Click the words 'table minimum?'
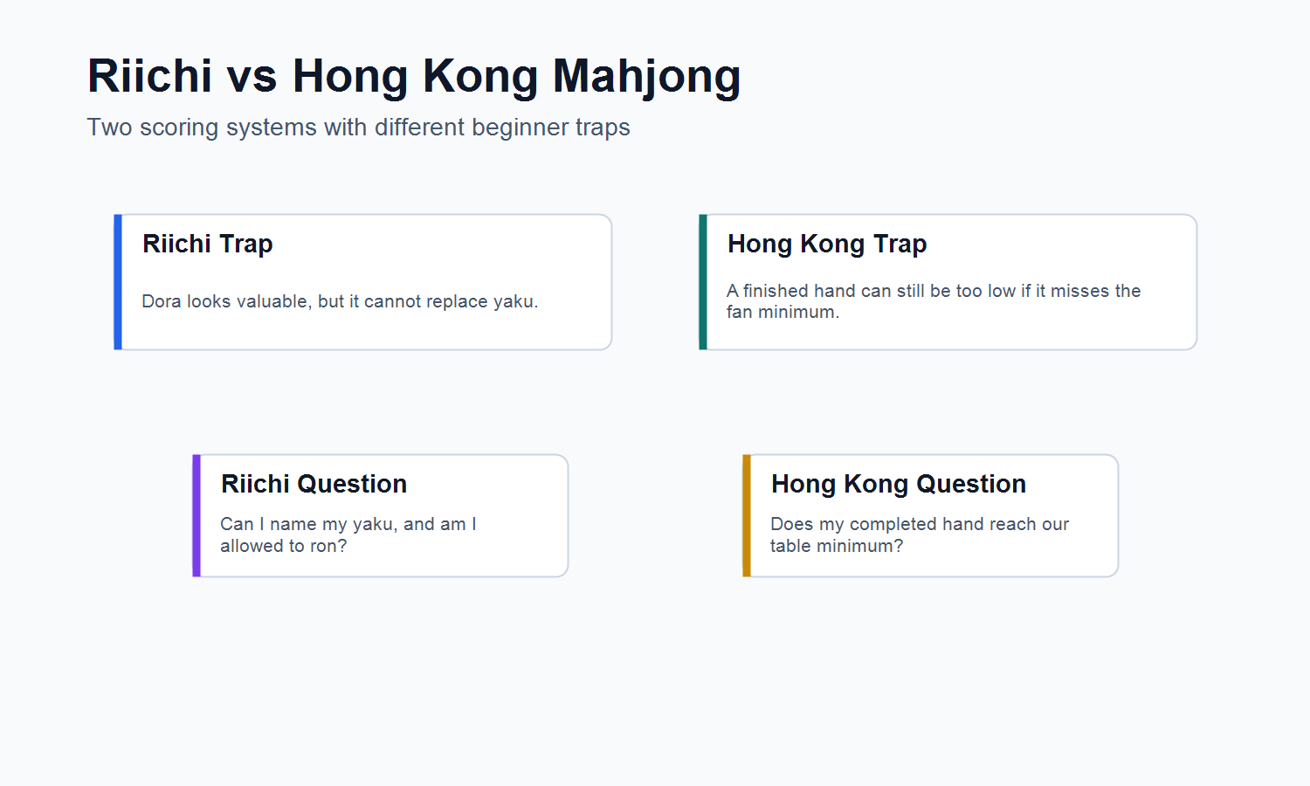The image size is (1310, 786). [x=837, y=546]
